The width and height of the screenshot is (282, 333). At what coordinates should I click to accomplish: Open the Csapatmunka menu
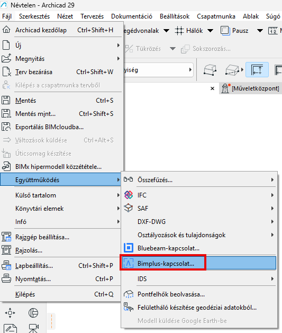[x=216, y=16]
